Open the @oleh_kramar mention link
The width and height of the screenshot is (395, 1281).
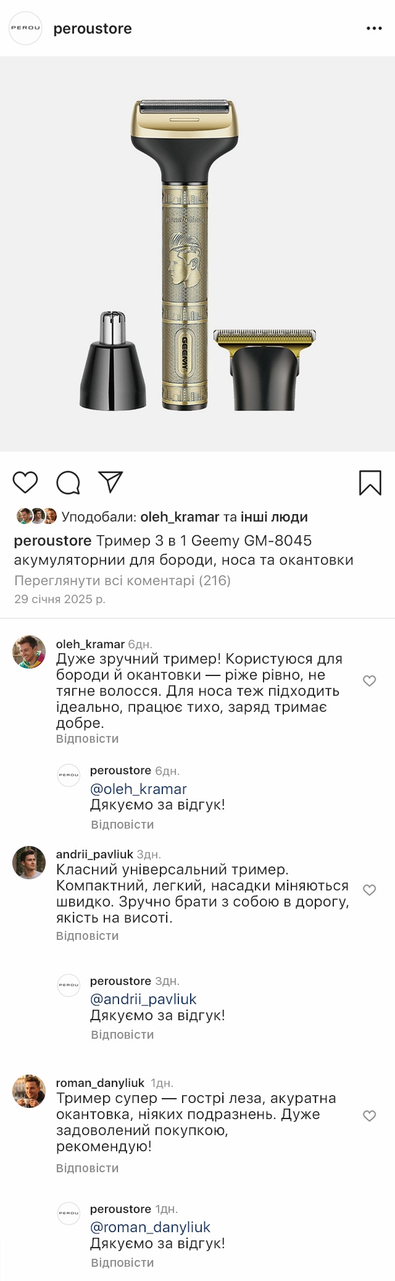(x=138, y=788)
